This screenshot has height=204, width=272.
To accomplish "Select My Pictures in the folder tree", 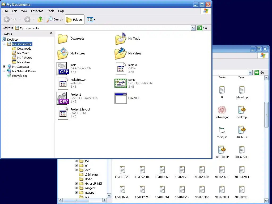I will pyautogui.click(x=24, y=58).
